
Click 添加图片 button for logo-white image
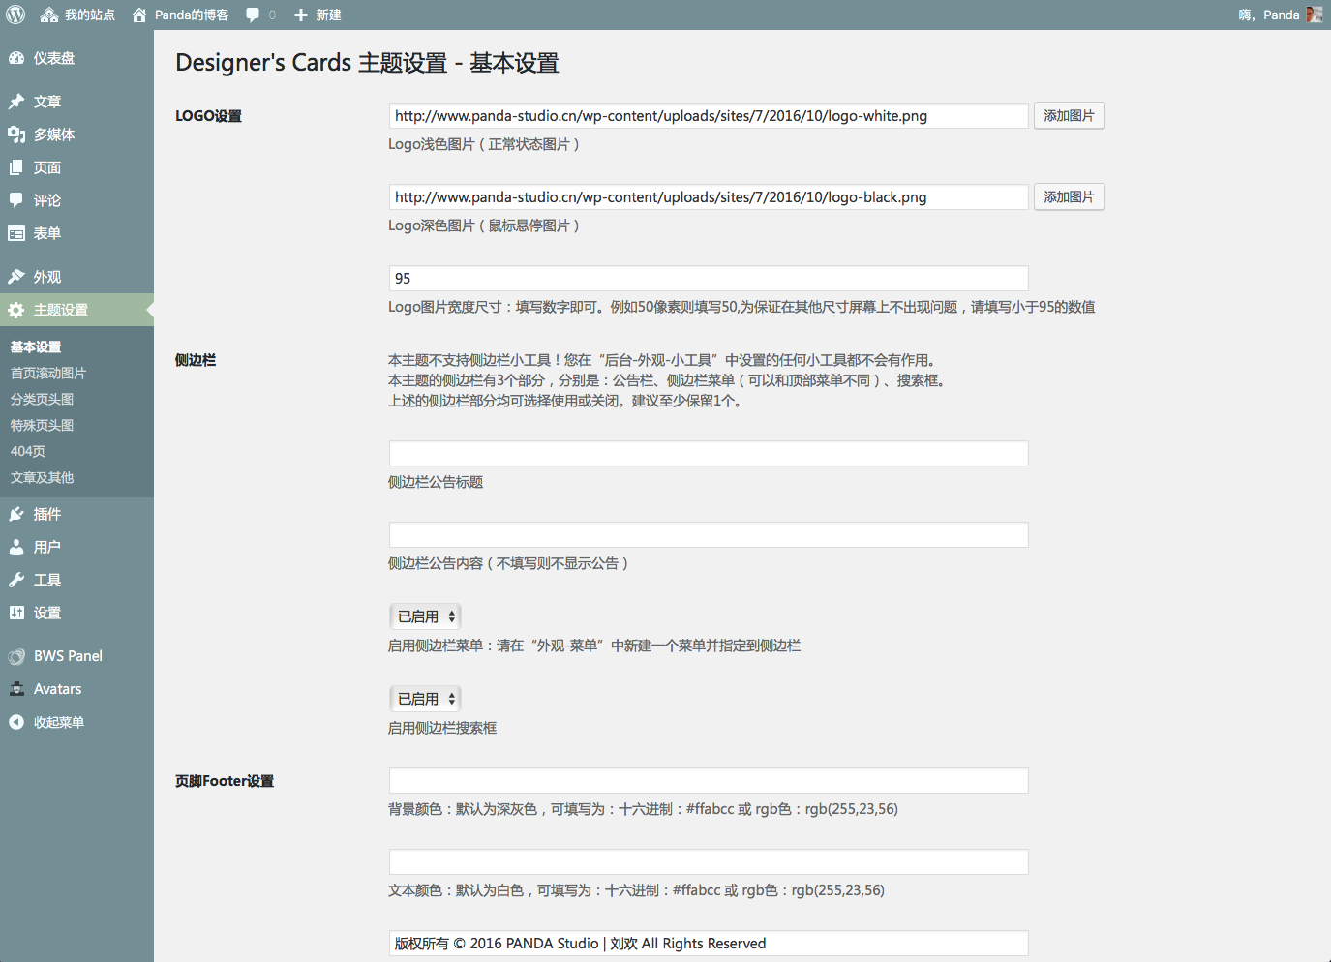pos(1069,116)
